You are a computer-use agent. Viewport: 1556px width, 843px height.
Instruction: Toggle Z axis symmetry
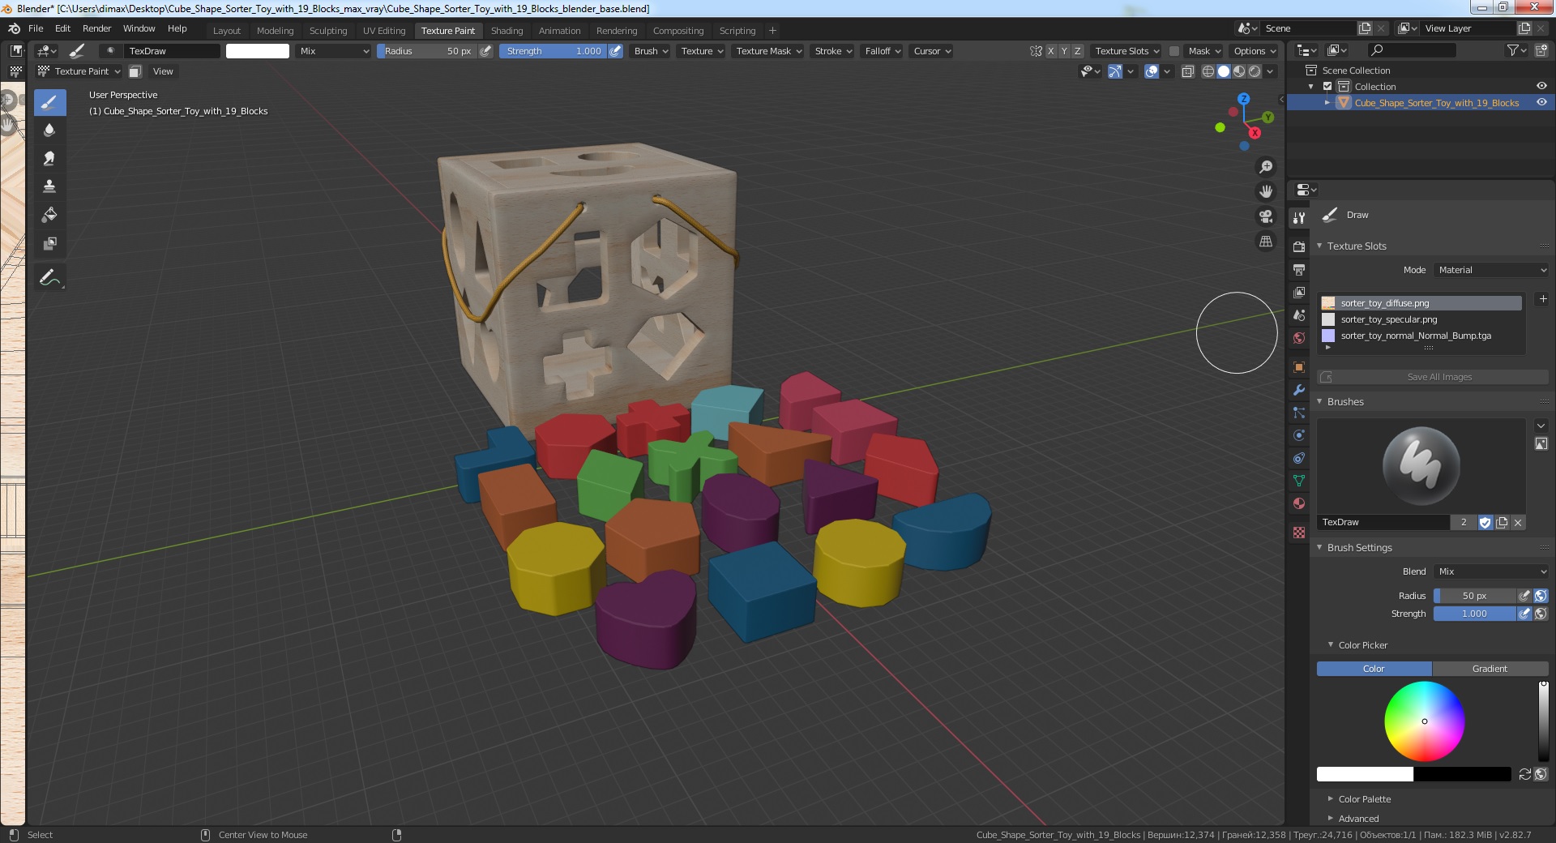(1078, 51)
